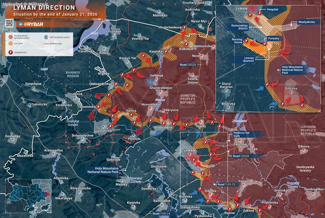Viewport: 325px width, 218px height.
Task: Click the Road T-05-13 label
Action: click(226, 185)
